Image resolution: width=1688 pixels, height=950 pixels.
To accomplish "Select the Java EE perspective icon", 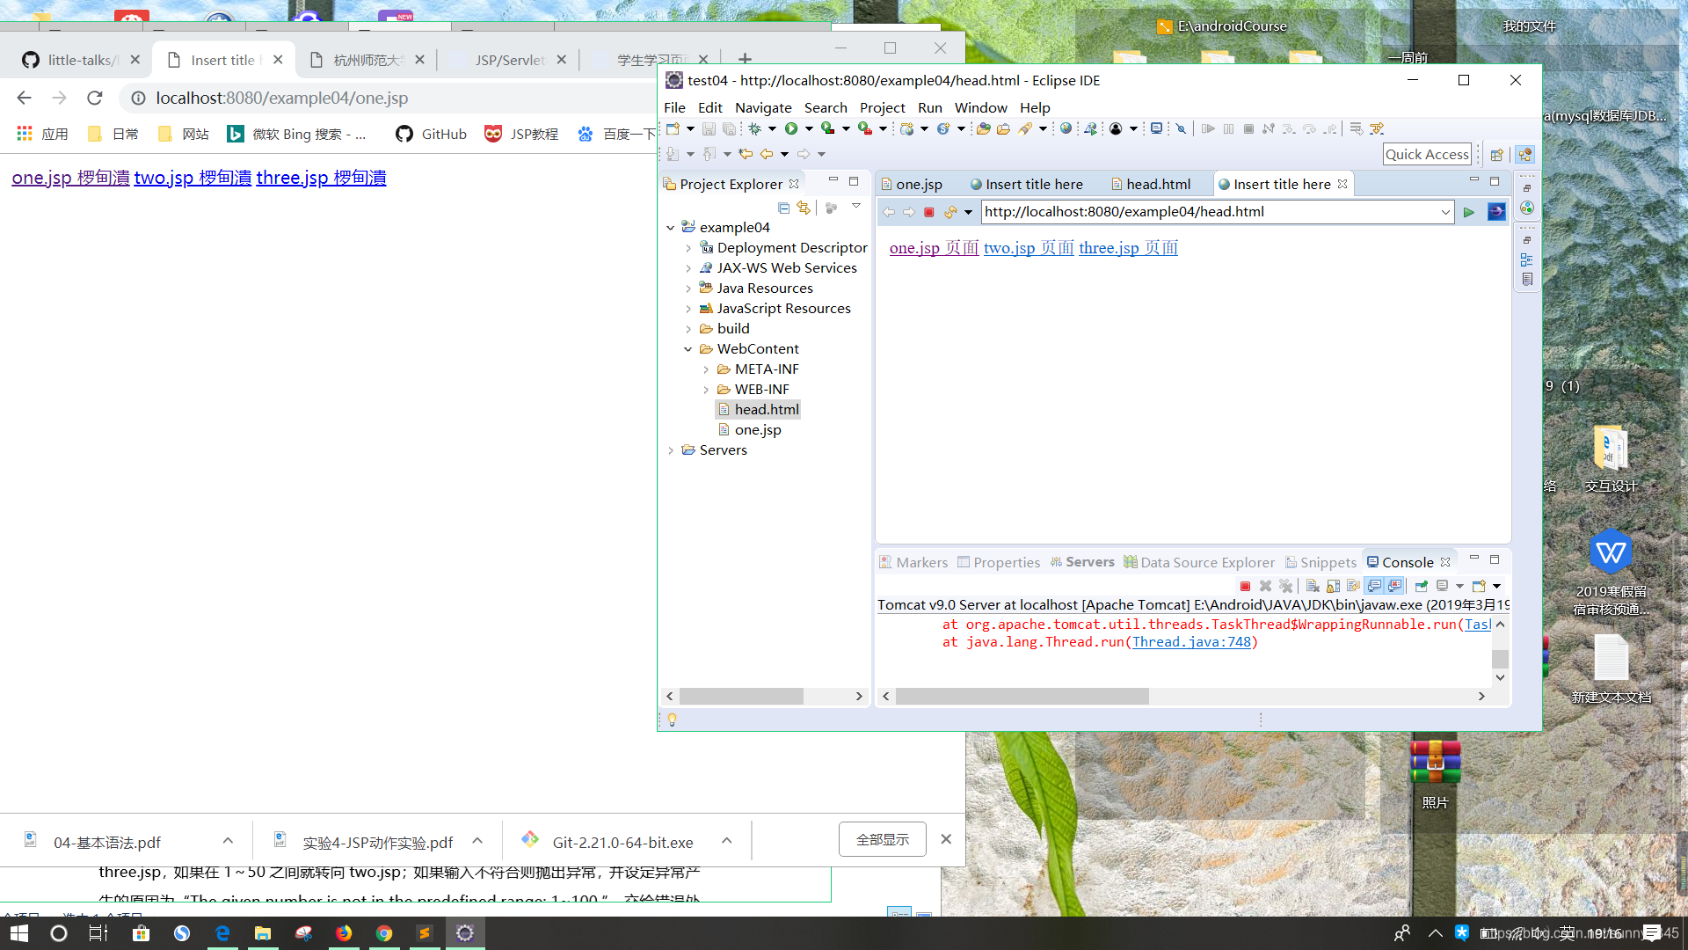I will (x=1524, y=155).
